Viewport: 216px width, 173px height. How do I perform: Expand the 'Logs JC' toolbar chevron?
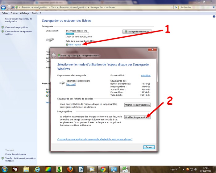180,167
